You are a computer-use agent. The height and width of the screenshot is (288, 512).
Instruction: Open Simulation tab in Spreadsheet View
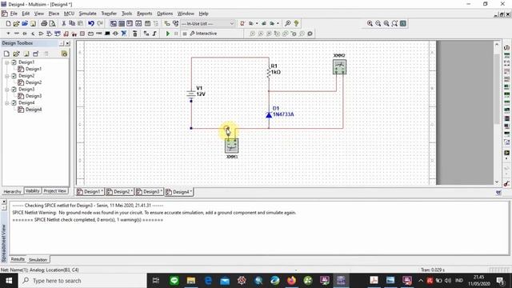38,259
